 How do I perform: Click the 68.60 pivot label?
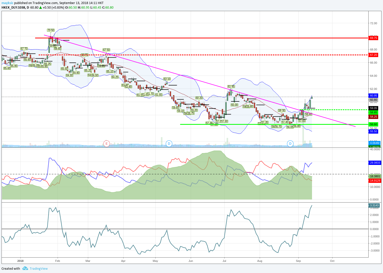point(58,48)
